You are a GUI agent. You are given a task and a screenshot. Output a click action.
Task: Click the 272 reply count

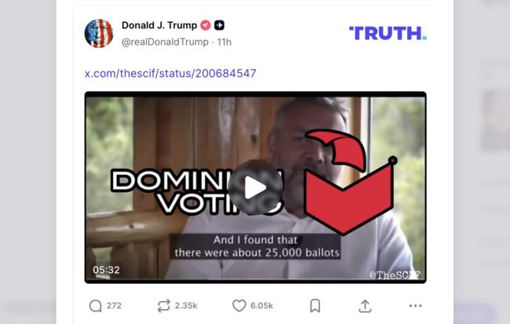(x=115, y=306)
